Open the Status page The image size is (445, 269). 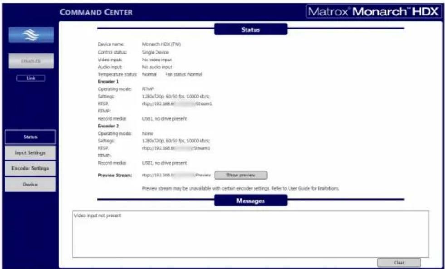[x=30, y=137]
